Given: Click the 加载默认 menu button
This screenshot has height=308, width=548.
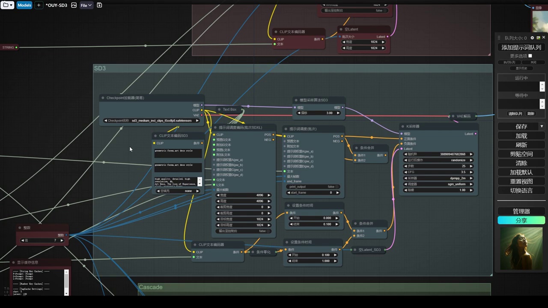Looking at the screenshot, I should (x=521, y=172).
